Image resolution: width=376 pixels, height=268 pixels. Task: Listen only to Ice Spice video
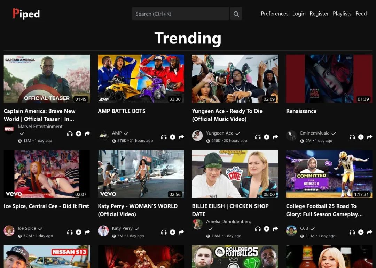coord(70,232)
